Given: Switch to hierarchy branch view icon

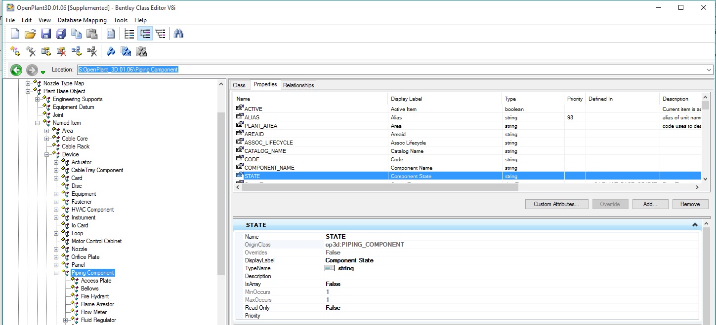Looking at the screenshot, I should coord(161,34).
